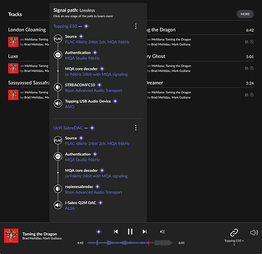
Task: Open the UcPi SabreDAC three-dot menu
Action: coord(136,128)
